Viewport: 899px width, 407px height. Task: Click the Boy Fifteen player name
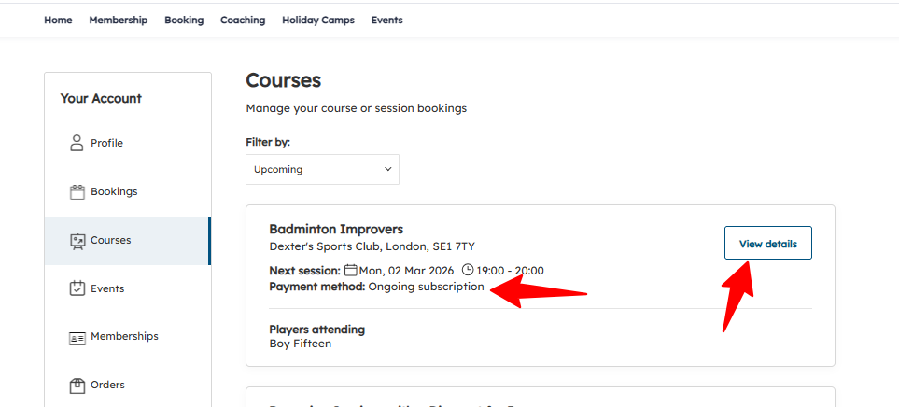pos(300,344)
